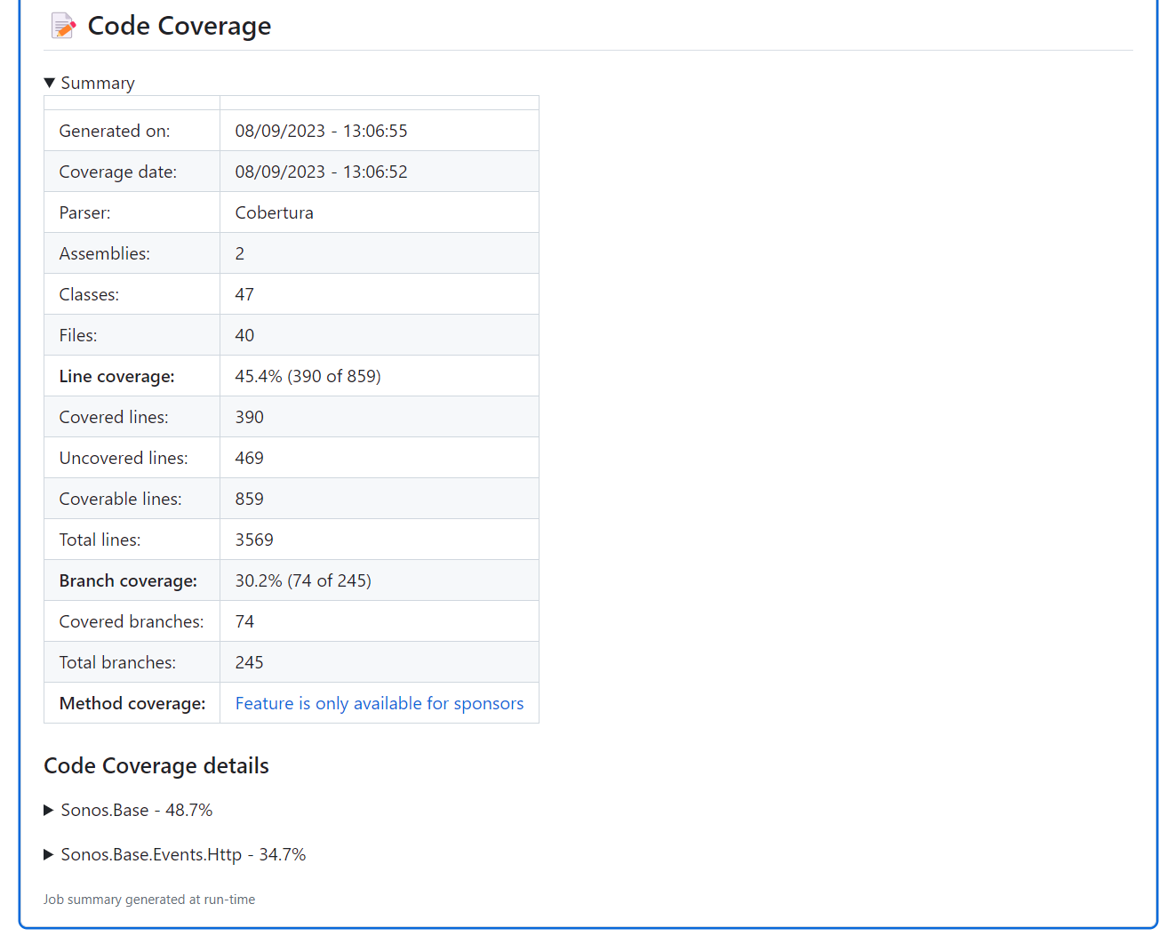1175x944 pixels.
Task: Open the 'Feature is only available for sponsors' link
Action: point(380,703)
